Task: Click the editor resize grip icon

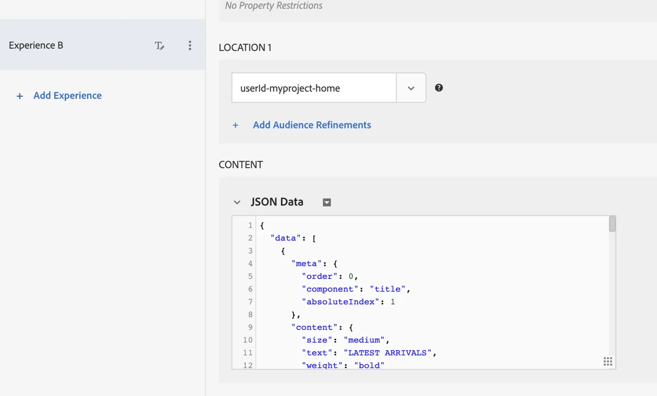Action: (608, 362)
